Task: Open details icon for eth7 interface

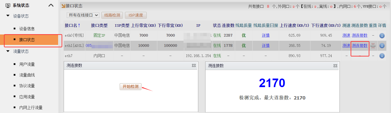Action: [x=382, y=56]
